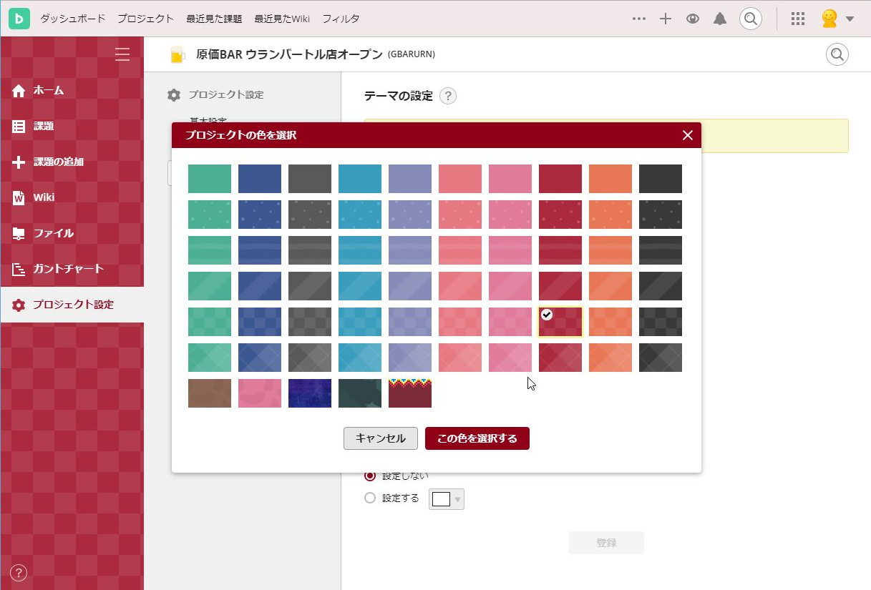
Task: Select striped orange swatch in third row
Action: coord(610,250)
